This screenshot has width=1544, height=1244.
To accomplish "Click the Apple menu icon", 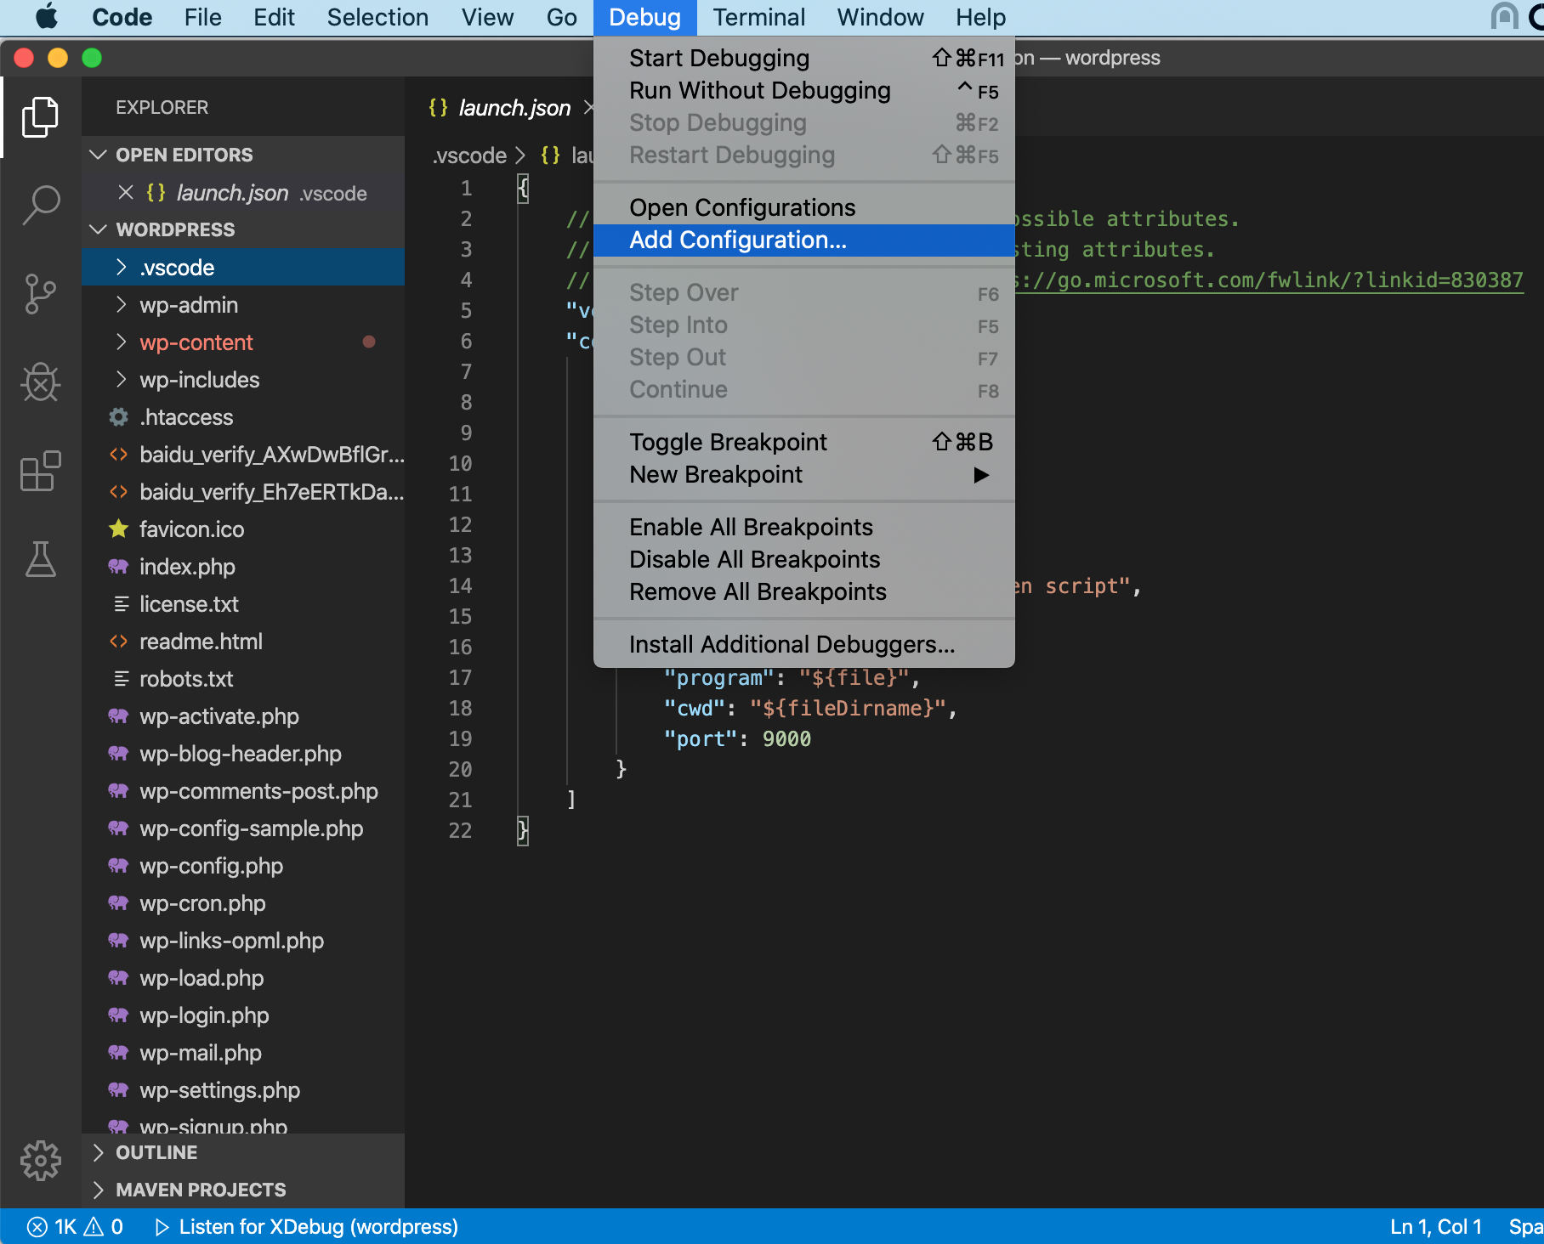I will [47, 17].
